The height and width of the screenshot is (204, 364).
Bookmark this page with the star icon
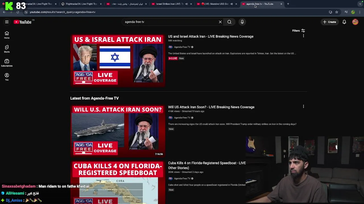coord(337,12)
